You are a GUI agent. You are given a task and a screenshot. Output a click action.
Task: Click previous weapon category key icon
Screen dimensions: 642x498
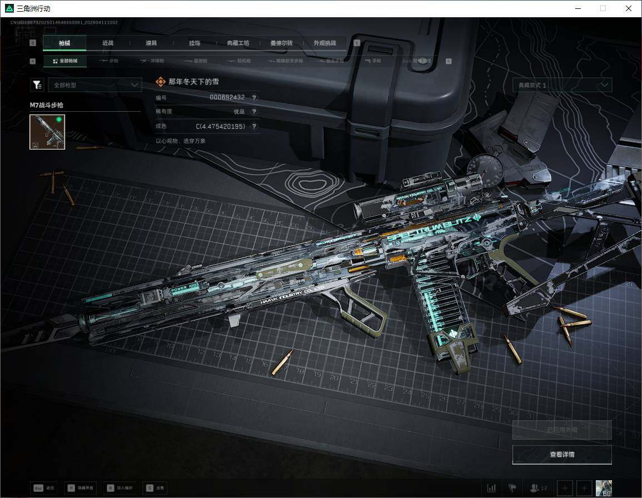point(33,61)
